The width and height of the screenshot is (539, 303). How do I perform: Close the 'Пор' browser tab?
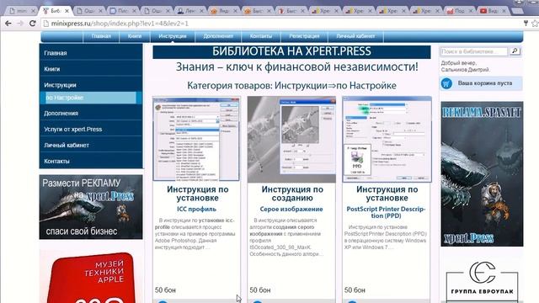471,11
